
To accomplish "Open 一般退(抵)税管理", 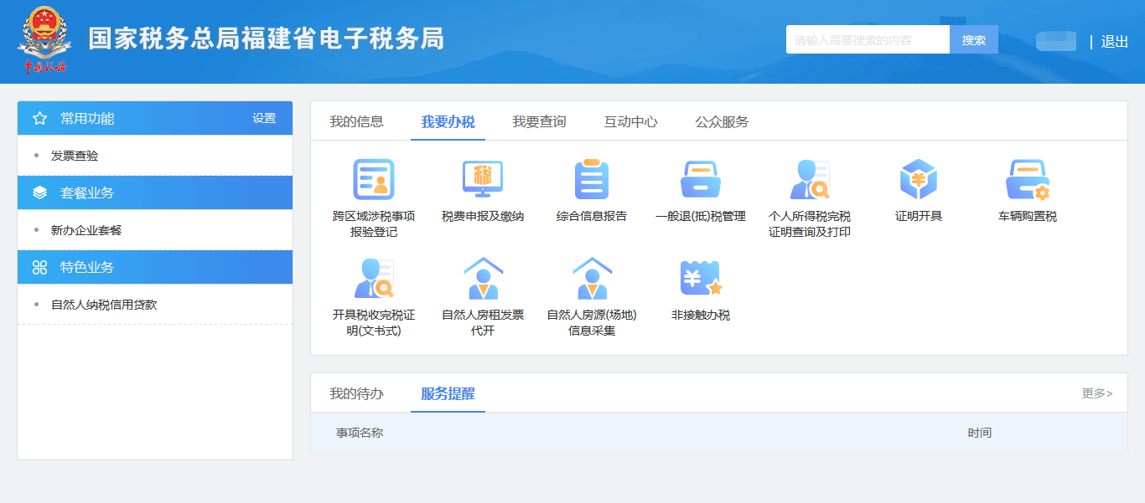I will click(701, 182).
